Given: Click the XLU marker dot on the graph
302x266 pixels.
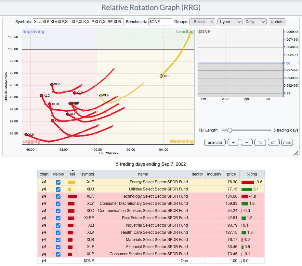Looking at the screenshot, I should (x=101, y=95).
